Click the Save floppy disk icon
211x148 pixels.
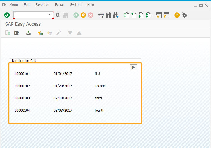pos(65,15)
